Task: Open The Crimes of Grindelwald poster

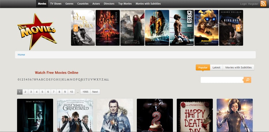Action: 75,115
